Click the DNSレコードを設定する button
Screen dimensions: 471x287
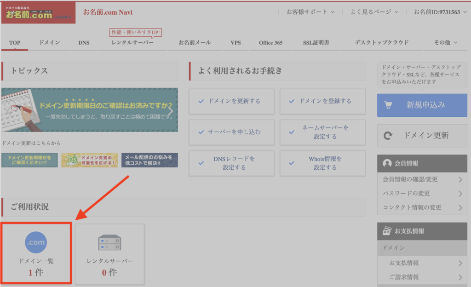(x=232, y=163)
